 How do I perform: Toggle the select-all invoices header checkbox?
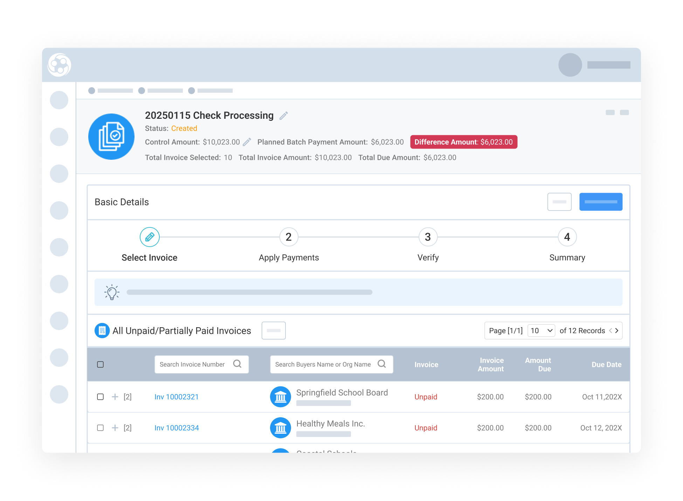tap(101, 364)
